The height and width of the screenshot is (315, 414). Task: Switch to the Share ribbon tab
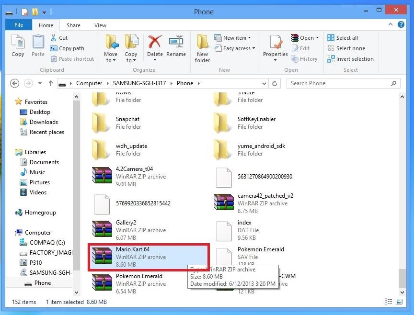(x=73, y=25)
